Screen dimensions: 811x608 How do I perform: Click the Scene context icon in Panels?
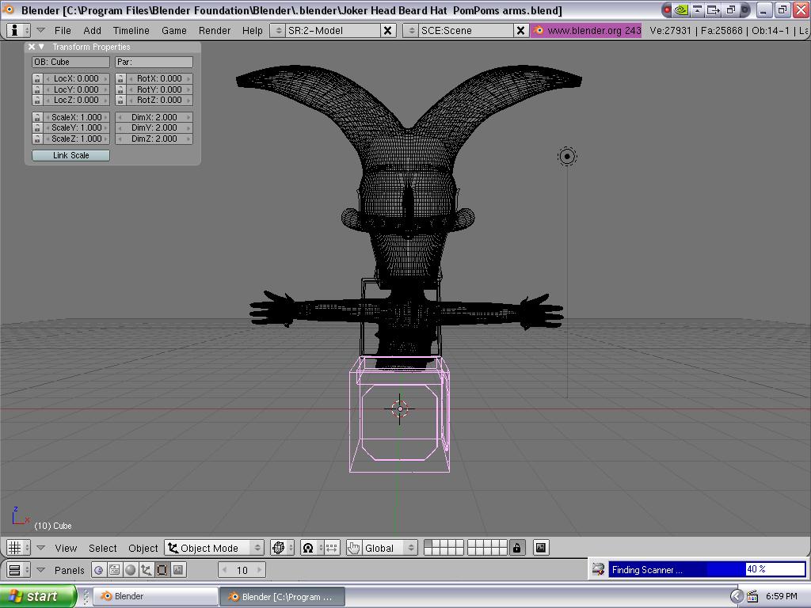[x=178, y=570]
